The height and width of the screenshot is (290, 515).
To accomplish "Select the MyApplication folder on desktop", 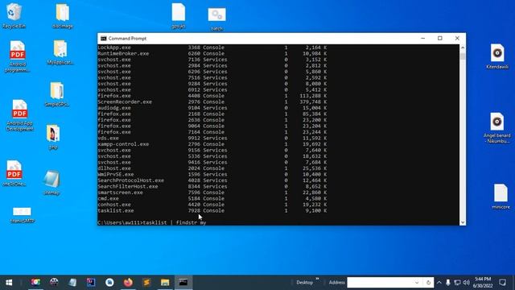I will tap(60, 52).
